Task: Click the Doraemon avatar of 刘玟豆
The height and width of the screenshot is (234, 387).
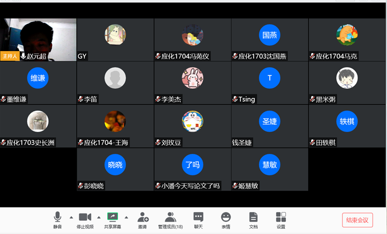Action: click(x=193, y=121)
